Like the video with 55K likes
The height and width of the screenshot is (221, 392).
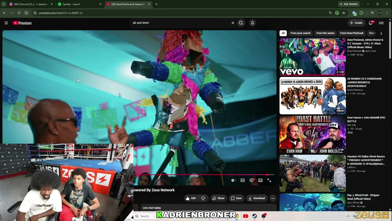[190, 198]
